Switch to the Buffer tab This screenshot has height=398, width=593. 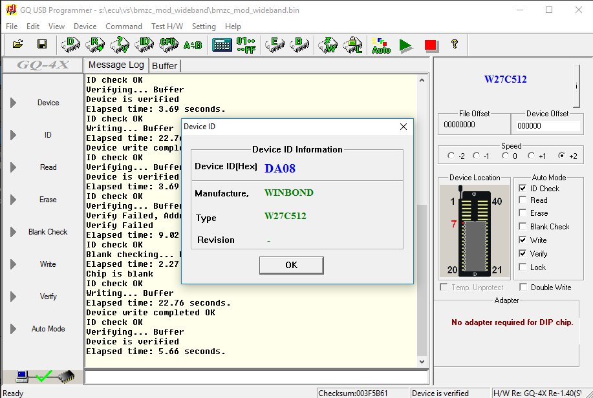click(x=164, y=66)
